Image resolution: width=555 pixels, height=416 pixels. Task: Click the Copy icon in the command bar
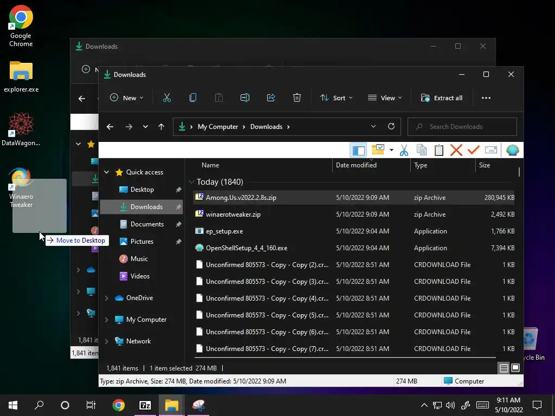tap(193, 98)
